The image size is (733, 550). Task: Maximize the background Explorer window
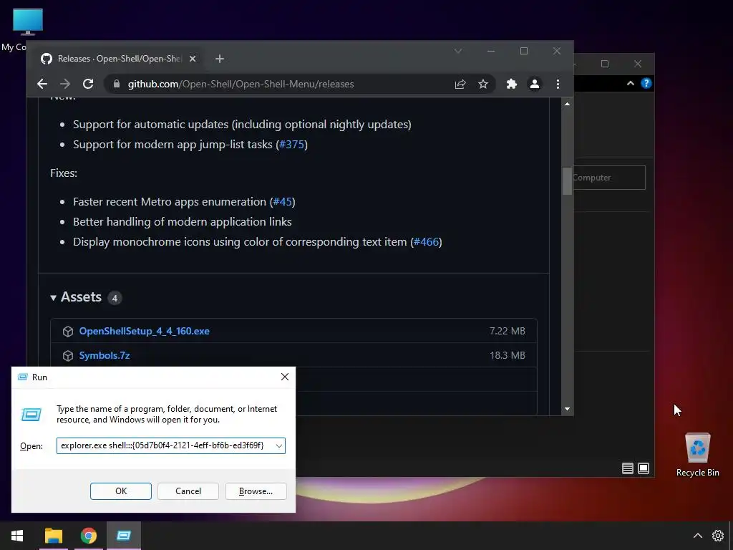pyautogui.click(x=604, y=64)
